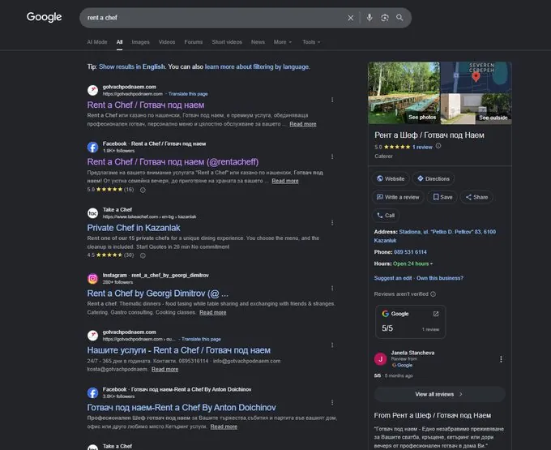Open options menu for first gotvachpodnaem.com result
The image size is (551, 450).
332,100
